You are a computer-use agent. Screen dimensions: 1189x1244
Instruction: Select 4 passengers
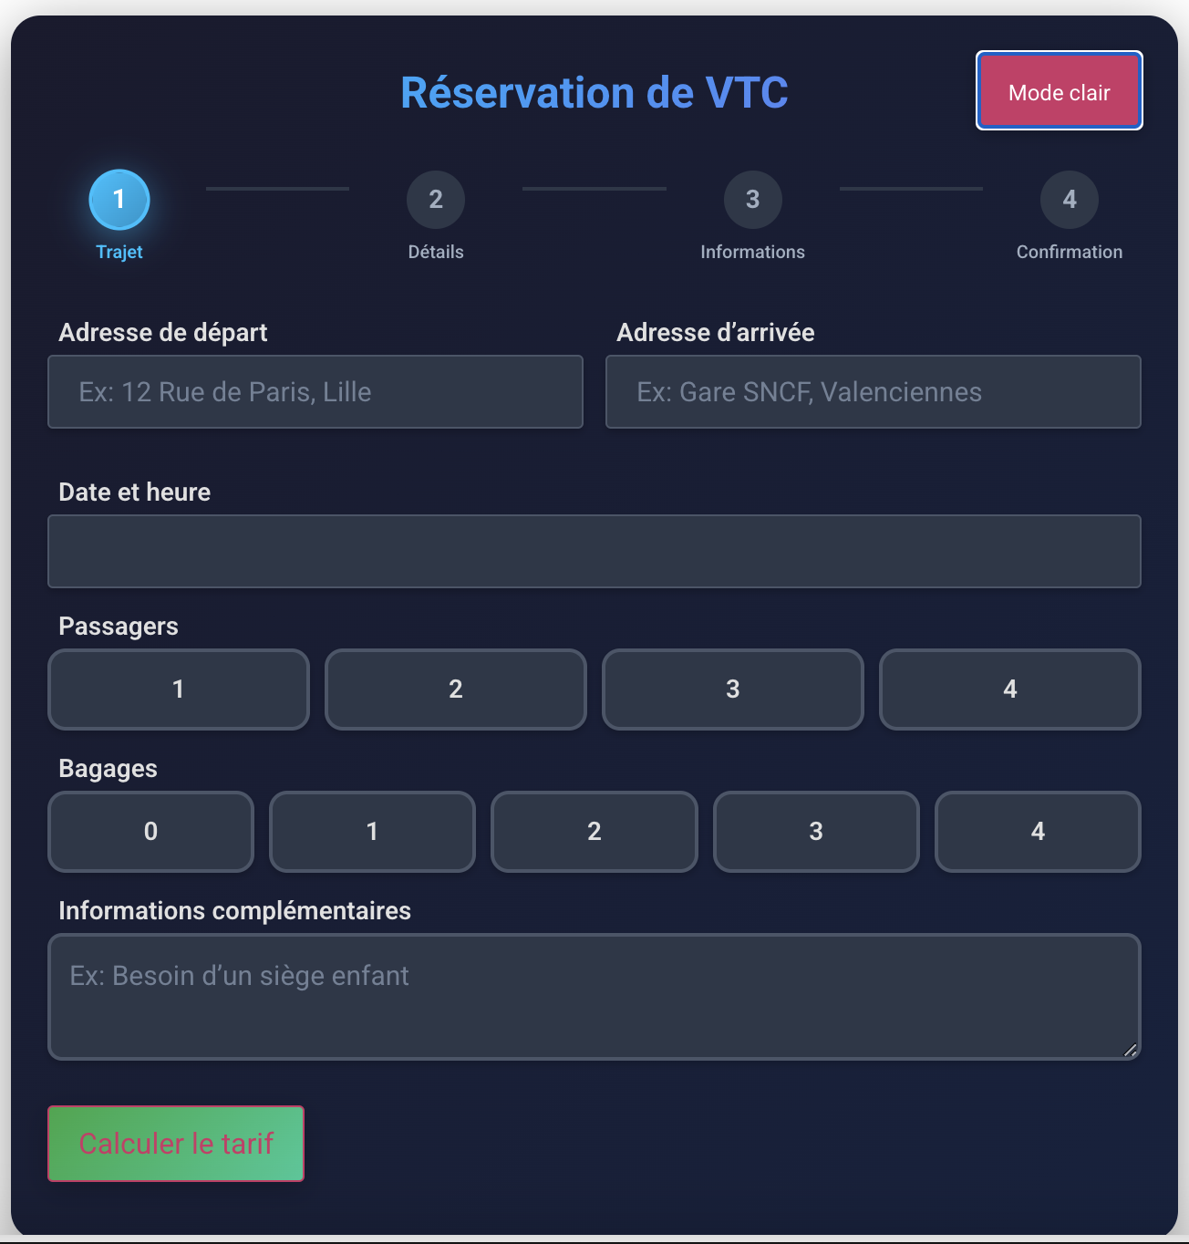click(x=1009, y=689)
